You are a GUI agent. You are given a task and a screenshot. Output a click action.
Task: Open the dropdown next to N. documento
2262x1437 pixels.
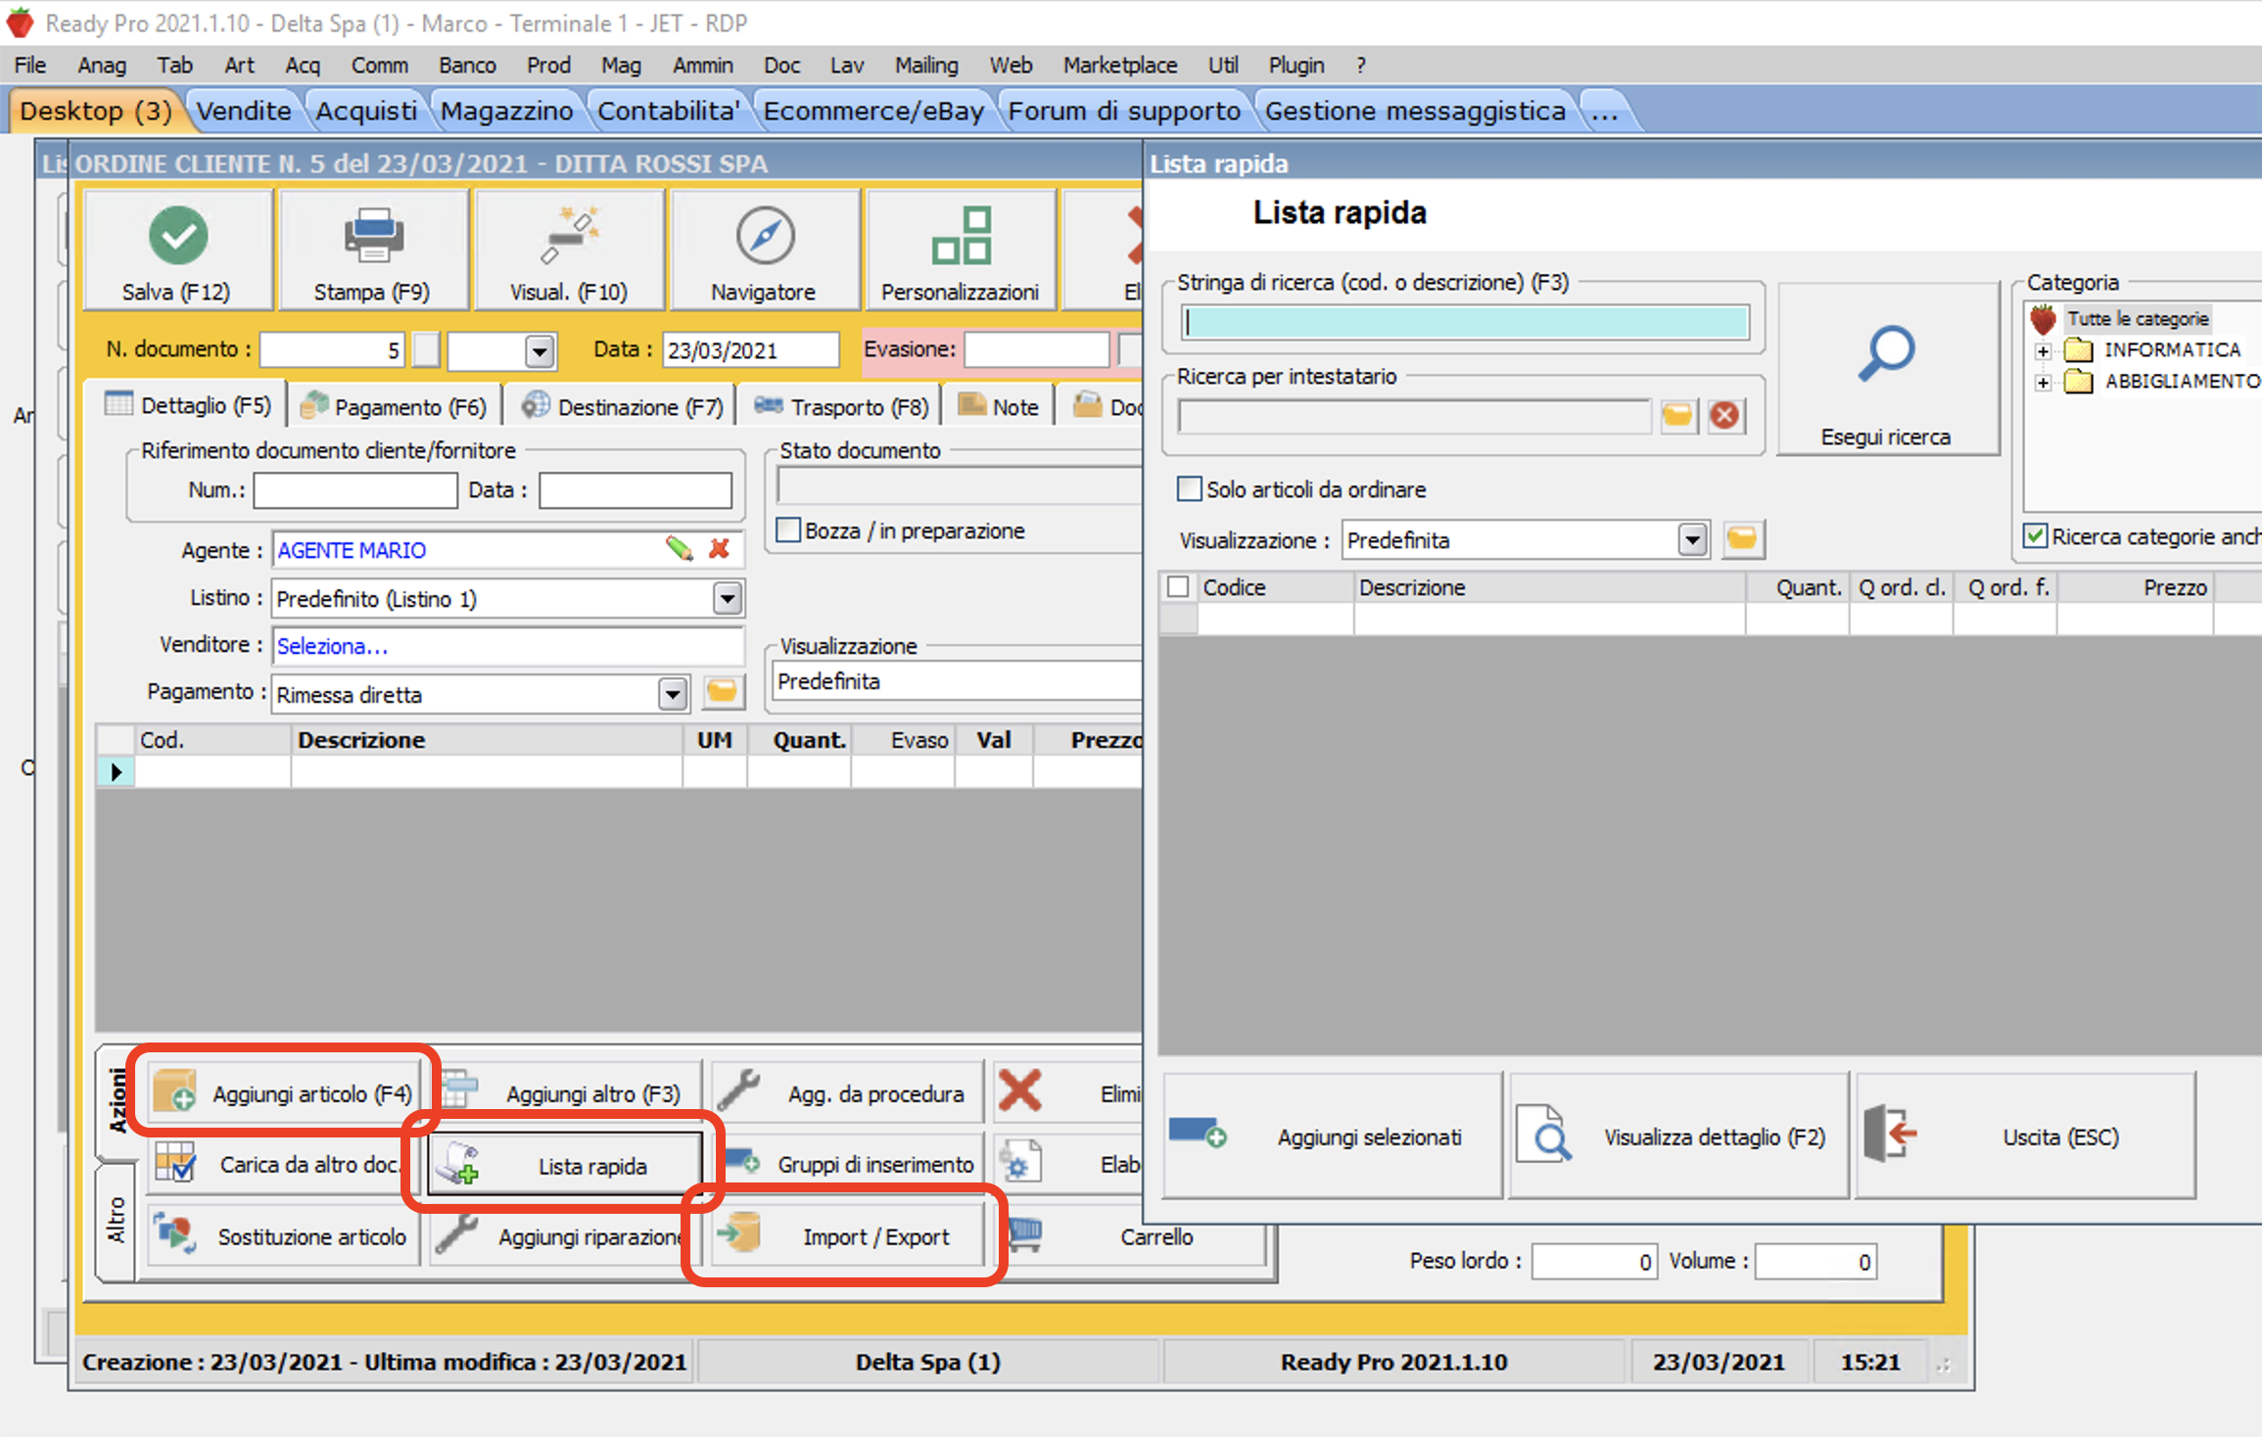click(x=540, y=350)
